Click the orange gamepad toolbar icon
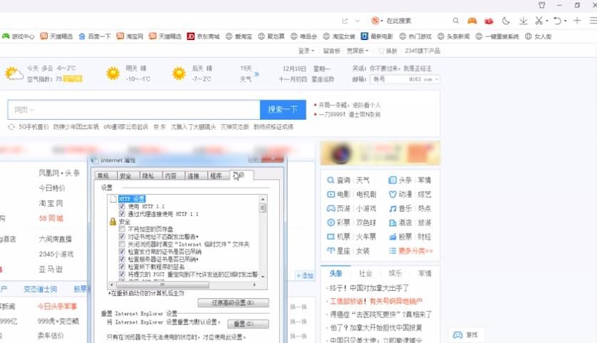This screenshot has height=343, width=597. pos(472,21)
